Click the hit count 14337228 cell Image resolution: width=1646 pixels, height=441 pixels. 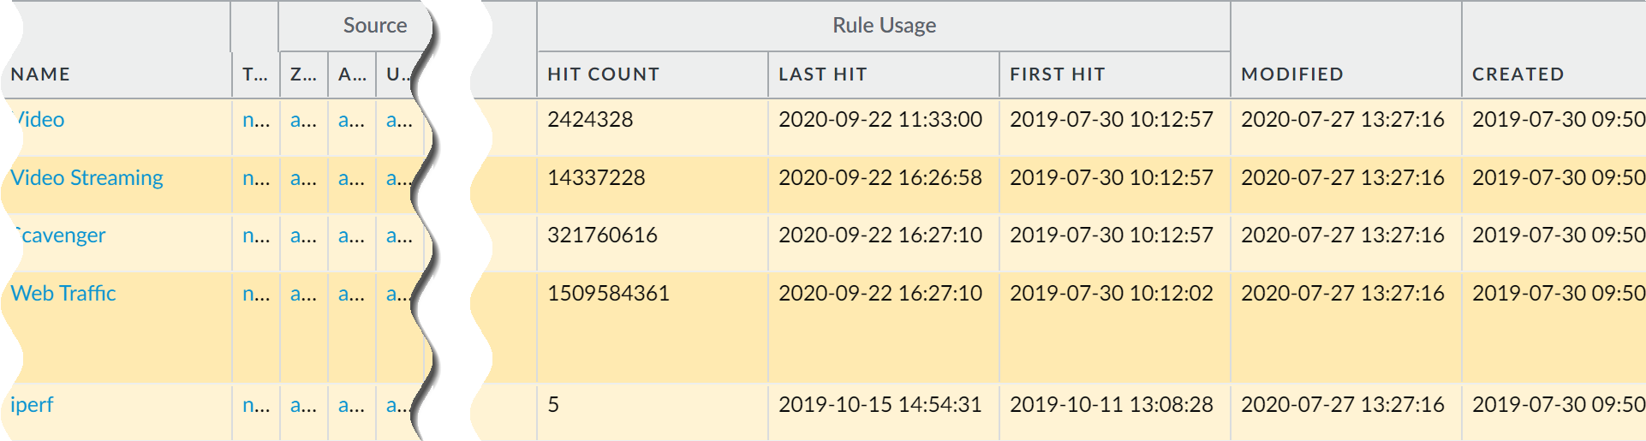click(x=596, y=178)
